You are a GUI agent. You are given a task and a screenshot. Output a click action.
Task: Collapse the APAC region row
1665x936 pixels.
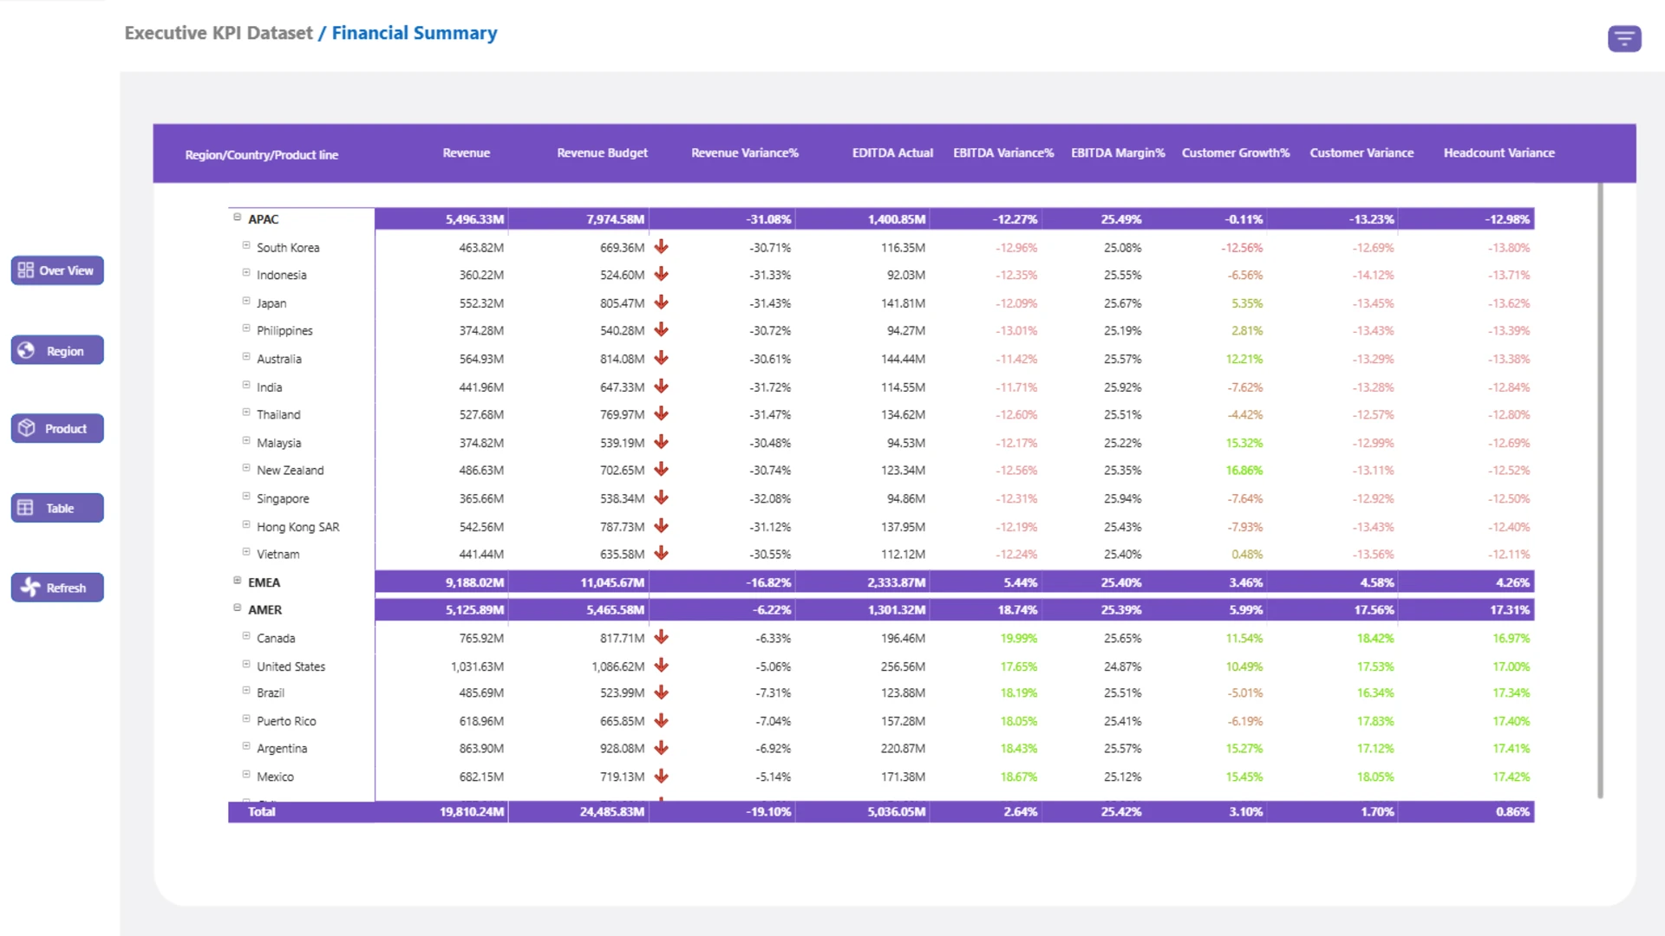click(237, 218)
